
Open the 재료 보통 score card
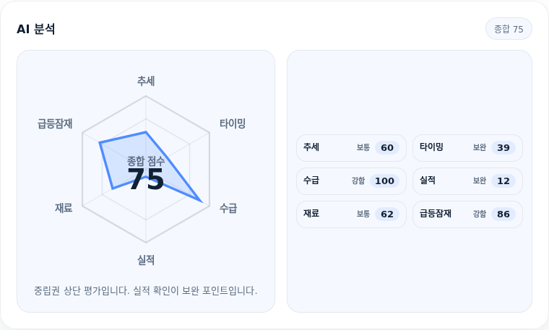[351, 214]
